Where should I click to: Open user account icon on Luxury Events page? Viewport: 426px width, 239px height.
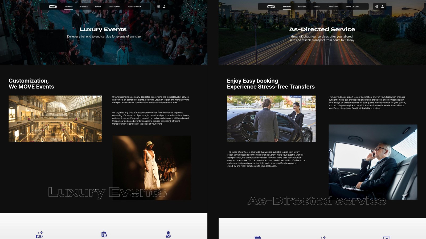[x=164, y=6]
